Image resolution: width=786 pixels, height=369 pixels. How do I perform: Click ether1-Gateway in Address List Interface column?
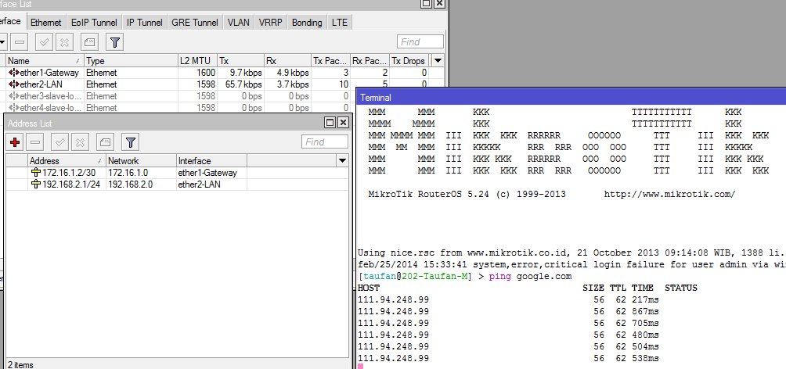tap(207, 173)
